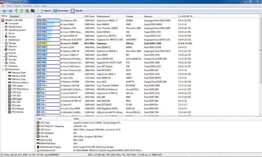Open the Favorites menu
The width and height of the screenshot is (262, 157).
(x=27, y=6)
